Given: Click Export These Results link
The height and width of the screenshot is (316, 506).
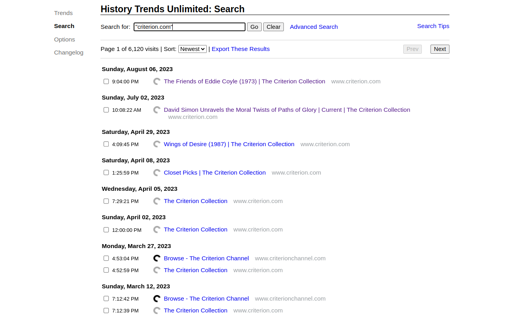Looking at the screenshot, I should [x=241, y=49].
